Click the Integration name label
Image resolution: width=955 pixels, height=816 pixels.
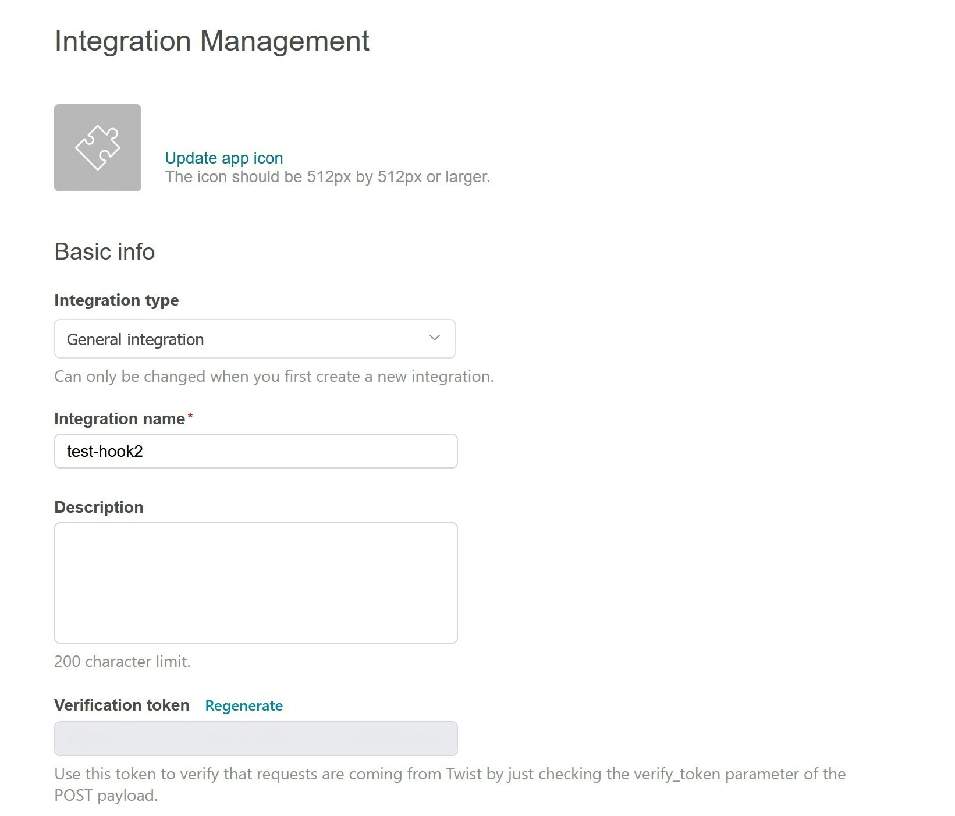coord(120,419)
